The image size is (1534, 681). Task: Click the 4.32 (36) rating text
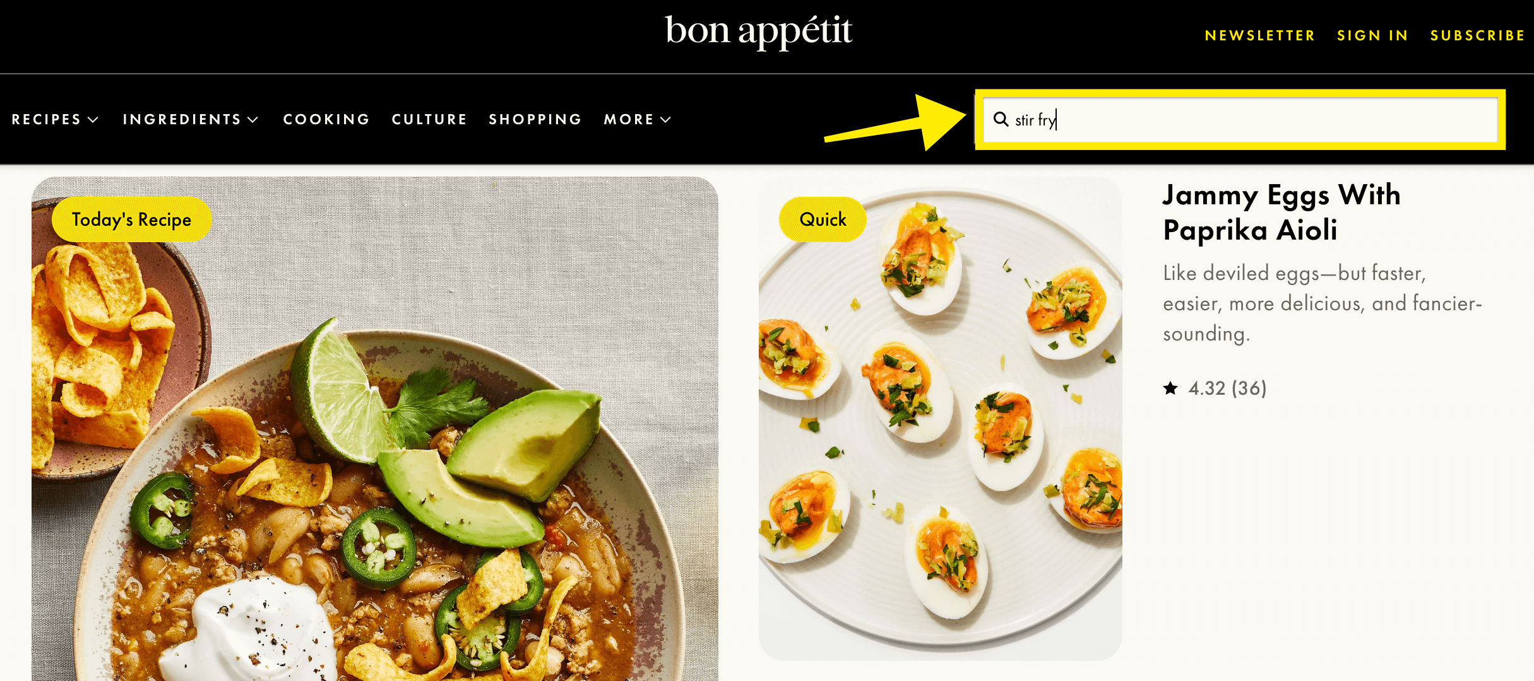(x=1227, y=388)
